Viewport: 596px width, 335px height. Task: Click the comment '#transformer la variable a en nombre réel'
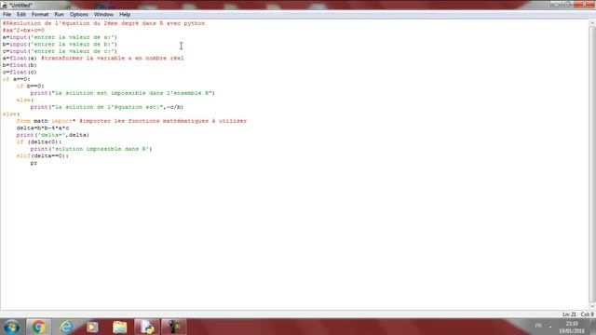pyautogui.click(x=113, y=58)
